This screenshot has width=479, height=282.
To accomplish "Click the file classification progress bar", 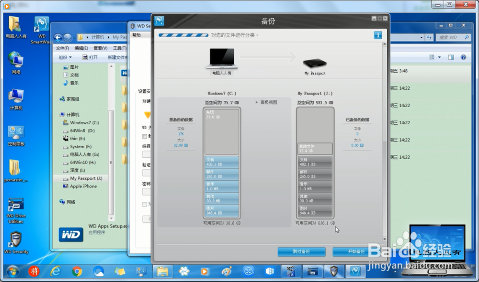I will (x=183, y=35).
